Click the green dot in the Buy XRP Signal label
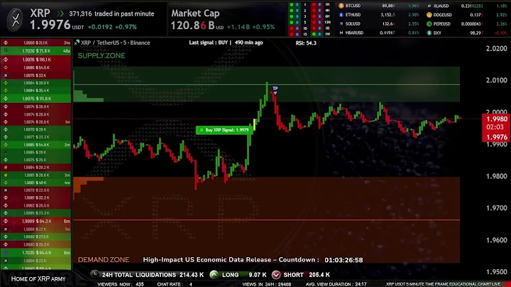The image size is (511, 287). tap(202, 130)
